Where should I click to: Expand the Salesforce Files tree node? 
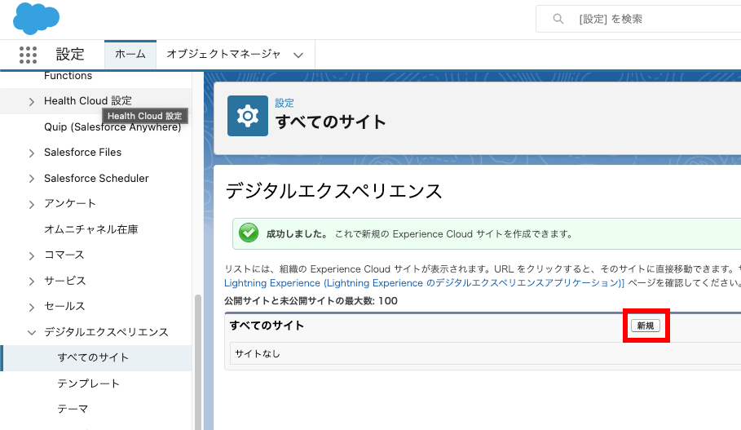(x=31, y=153)
